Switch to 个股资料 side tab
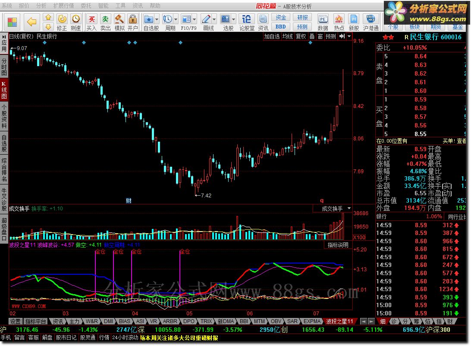 [x=4, y=116]
